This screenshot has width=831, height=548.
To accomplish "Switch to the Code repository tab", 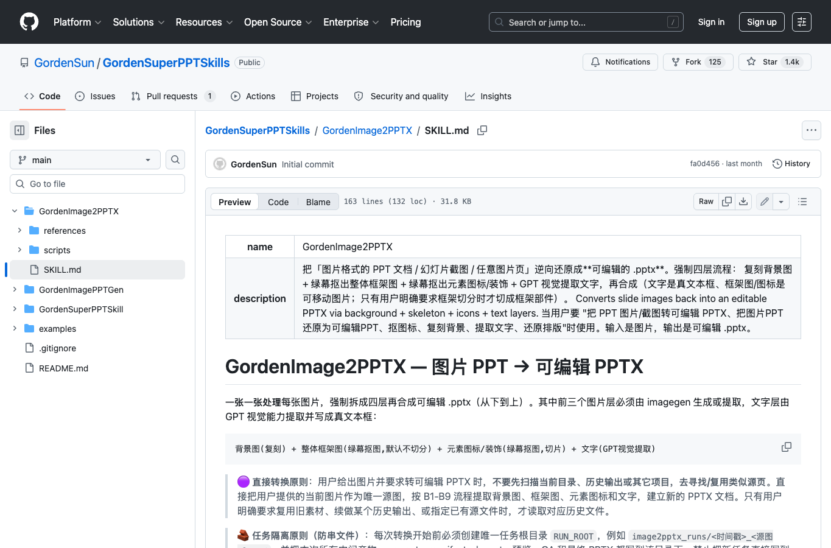I will coord(42,96).
